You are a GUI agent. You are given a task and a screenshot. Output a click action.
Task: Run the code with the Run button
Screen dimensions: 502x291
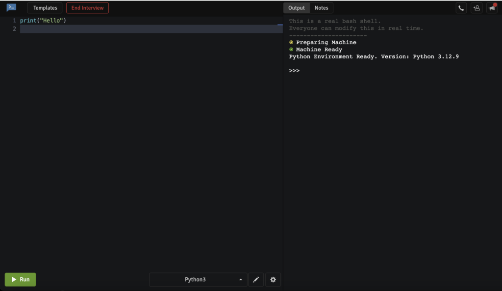20,279
